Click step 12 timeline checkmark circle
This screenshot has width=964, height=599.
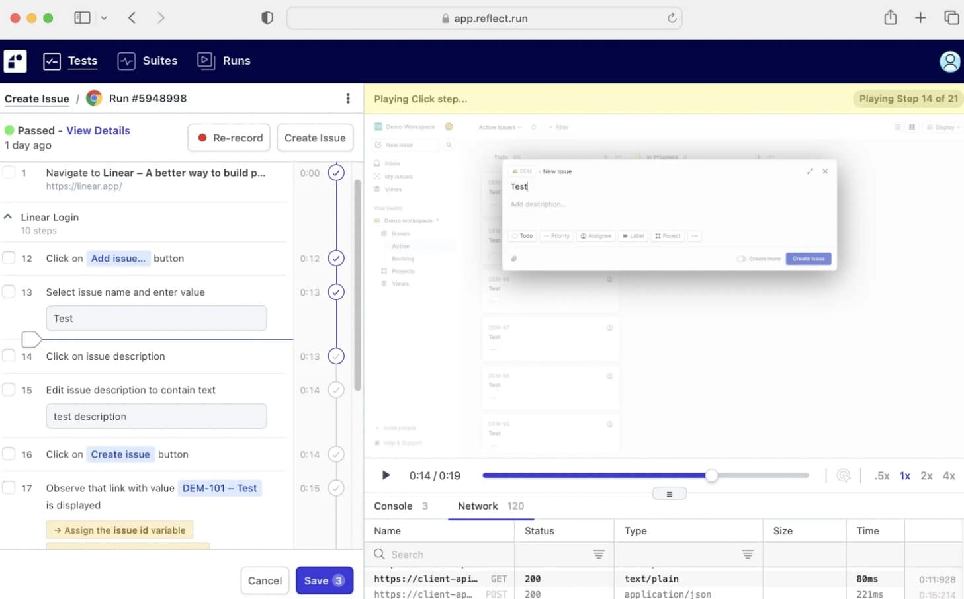(x=336, y=259)
